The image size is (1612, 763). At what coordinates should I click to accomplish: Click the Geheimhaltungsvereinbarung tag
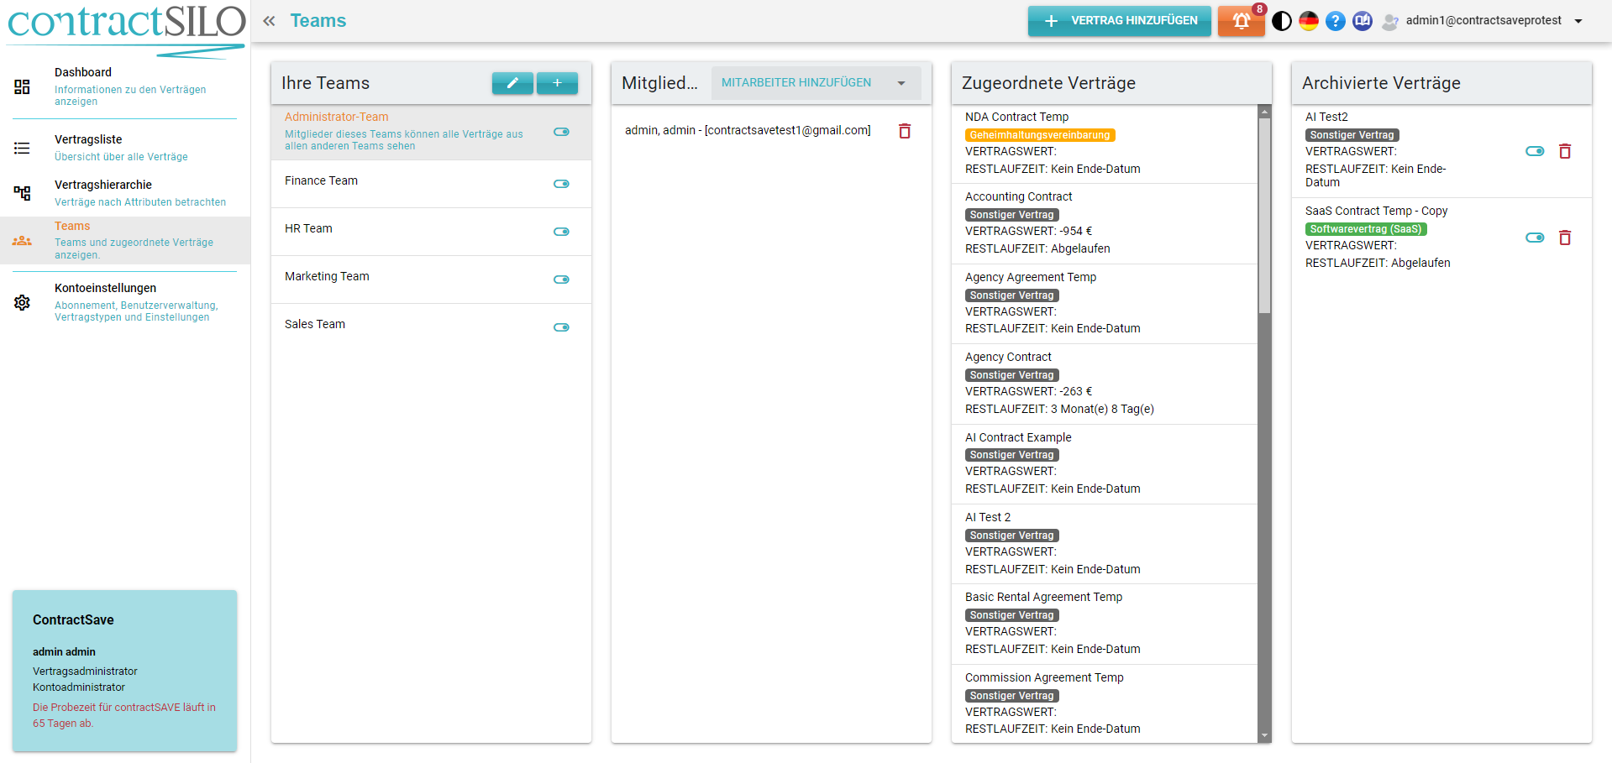(x=1040, y=135)
